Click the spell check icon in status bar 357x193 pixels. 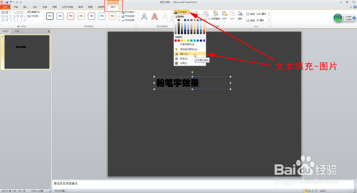tap(50, 191)
